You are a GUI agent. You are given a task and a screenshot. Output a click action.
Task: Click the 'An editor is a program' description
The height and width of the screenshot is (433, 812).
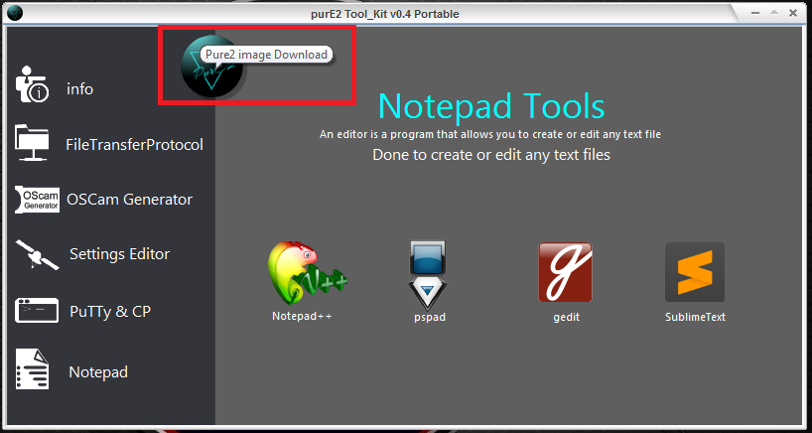pos(490,135)
